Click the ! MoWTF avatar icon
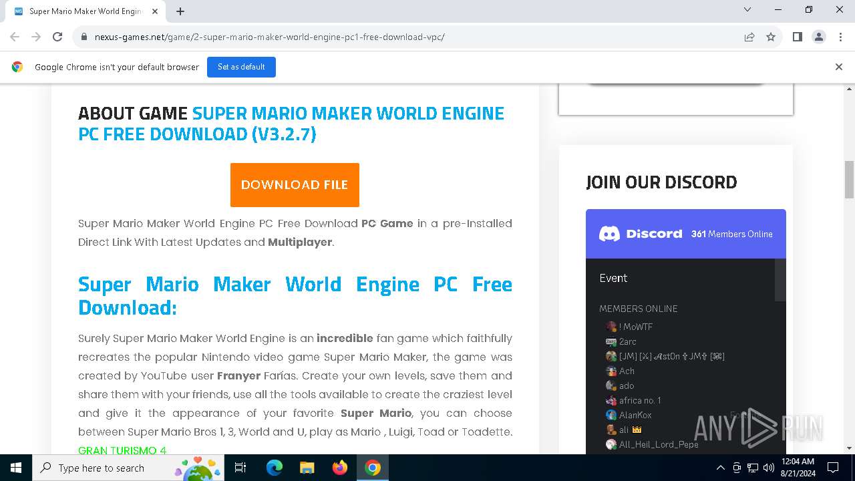The width and height of the screenshot is (855, 481). pyautogui.click(x=611, y=327)
